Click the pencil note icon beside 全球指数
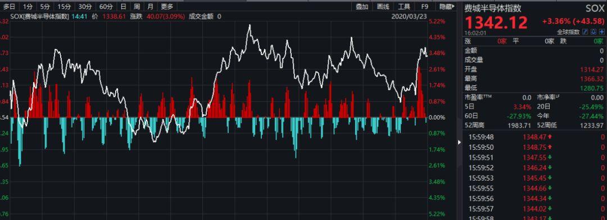 tap(585, 32)
